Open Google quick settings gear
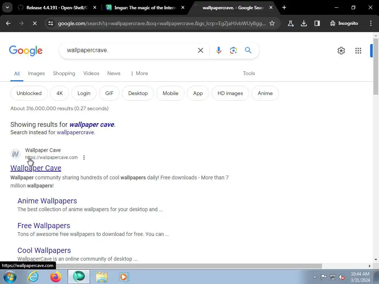The width and height of the screenshot is (379, 284). (x=341, y=51)
